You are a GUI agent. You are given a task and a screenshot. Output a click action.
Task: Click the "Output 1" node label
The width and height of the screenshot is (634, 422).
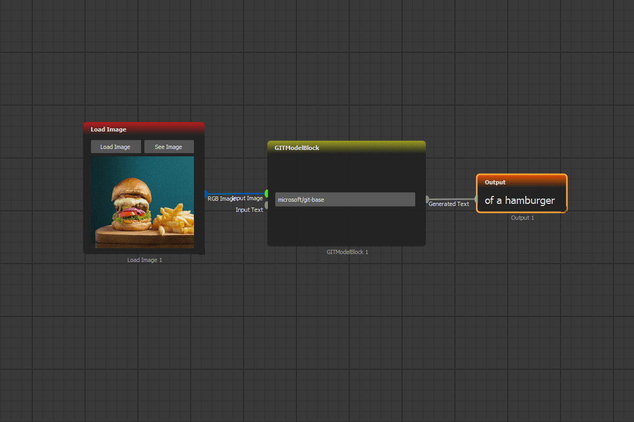pyautogui.click(x=522, y=218)
